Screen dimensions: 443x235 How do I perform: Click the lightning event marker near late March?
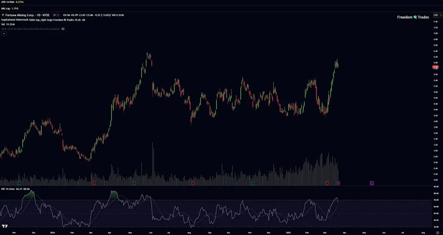338,183
